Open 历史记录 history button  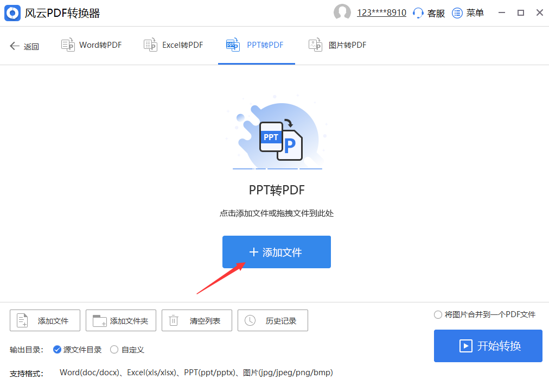[273, 320]
